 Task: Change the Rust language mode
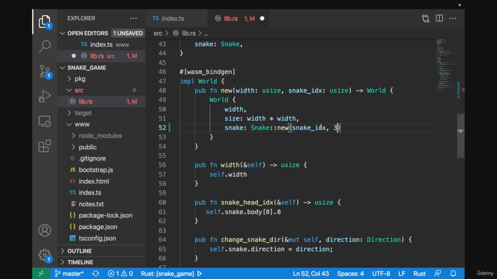click(x=419, y=274)
